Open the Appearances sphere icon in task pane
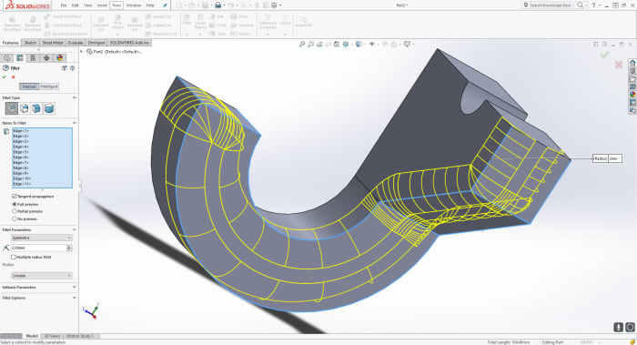 pos(632,95)
